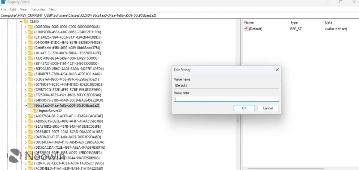
Task: Expand the {D8034CFA-F34B-41FE...} key chevron
Action: [26, 142]
